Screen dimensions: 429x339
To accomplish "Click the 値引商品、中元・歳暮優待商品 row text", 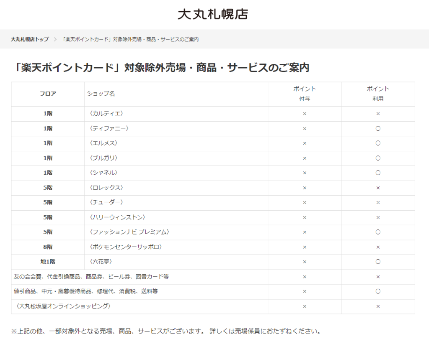I will point(85,291).
